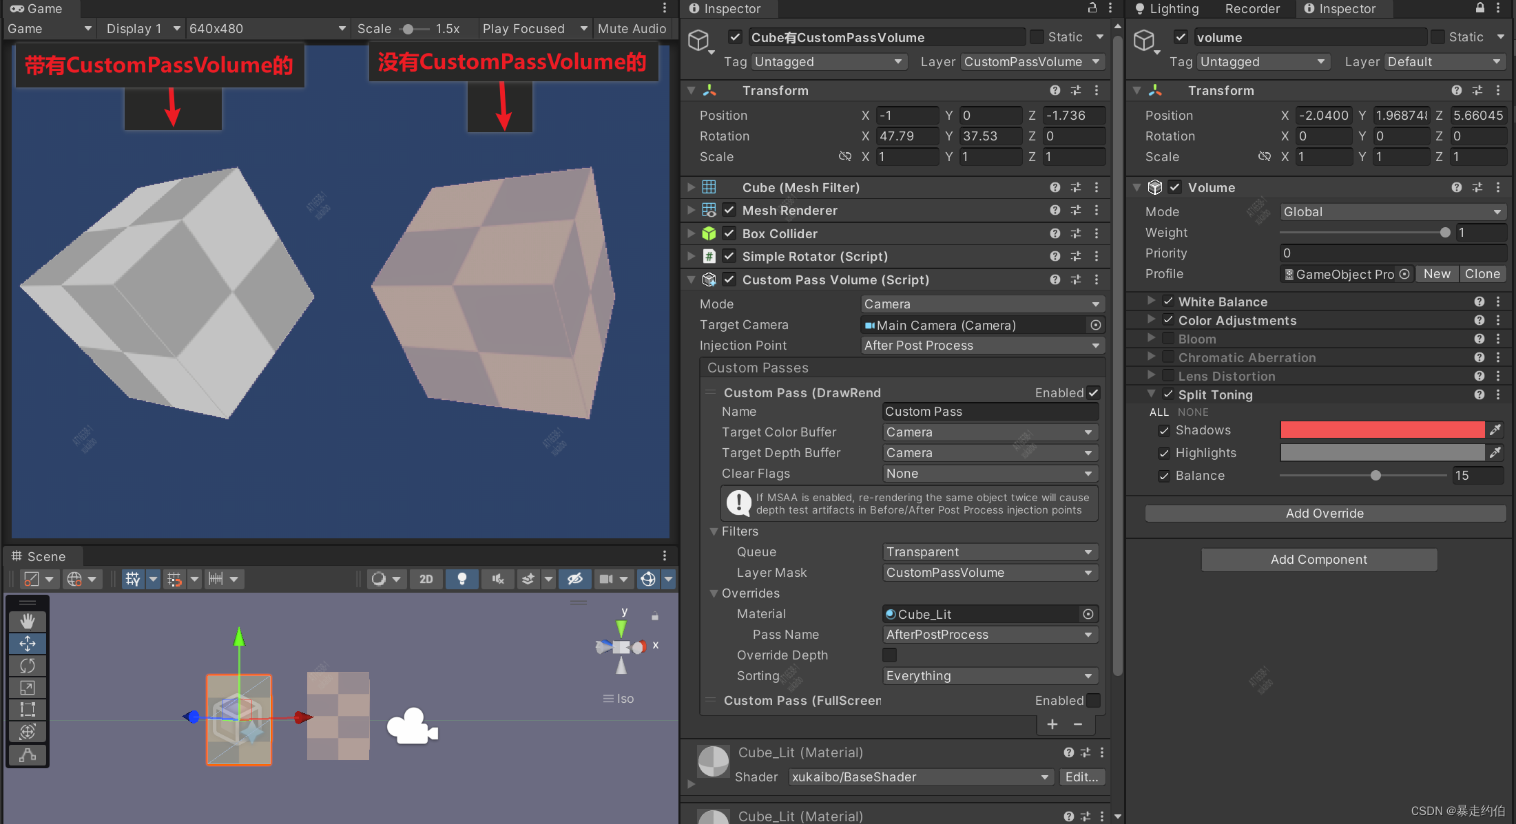The height and width of the screenshot is (824, 1516).
Task: Click the Add Override button
Action: (x=1324, y=513)
